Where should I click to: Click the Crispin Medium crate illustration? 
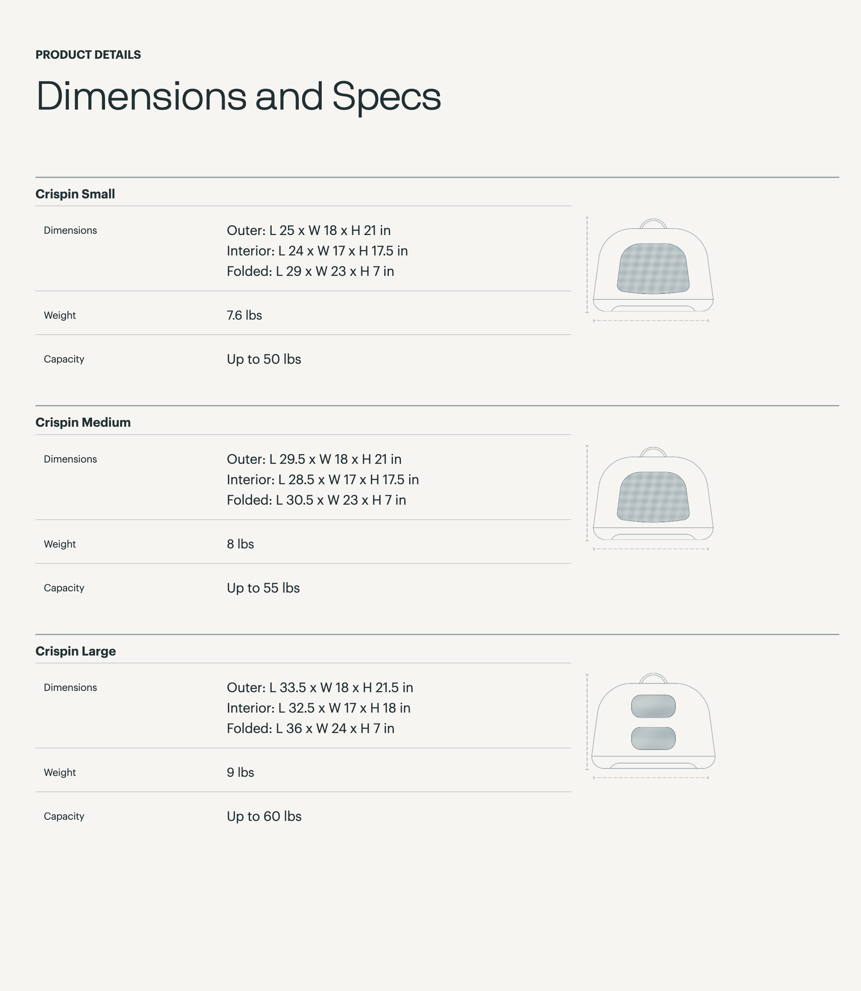tap(653, 498)
